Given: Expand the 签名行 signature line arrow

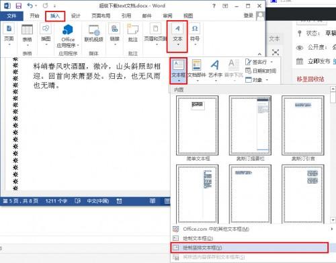Looking at the screenshot, I should pos(271,62).
